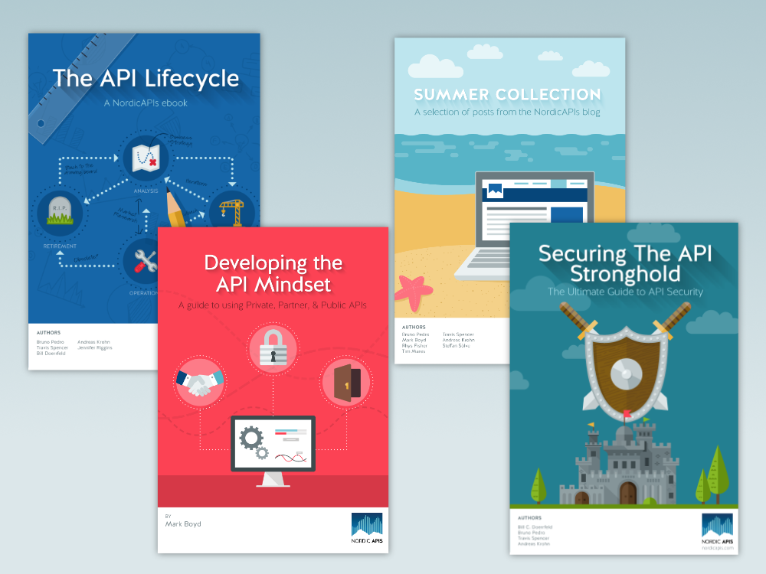Click the padlock icon on the API Mindset cover

(x=273, y=348)
